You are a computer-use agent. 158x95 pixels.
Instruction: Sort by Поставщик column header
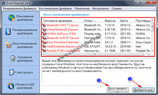143,21
